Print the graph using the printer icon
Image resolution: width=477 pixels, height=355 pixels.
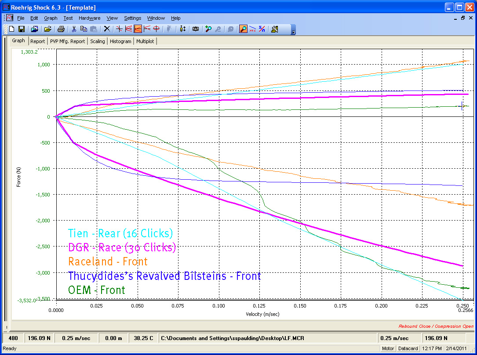[x=61, y=29]
